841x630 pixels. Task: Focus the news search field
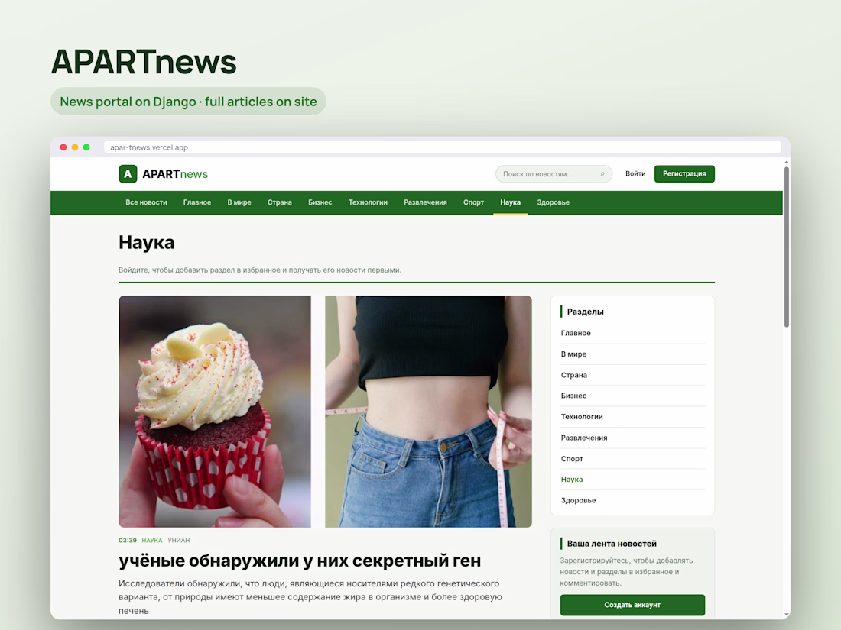(x=554, y=173)
